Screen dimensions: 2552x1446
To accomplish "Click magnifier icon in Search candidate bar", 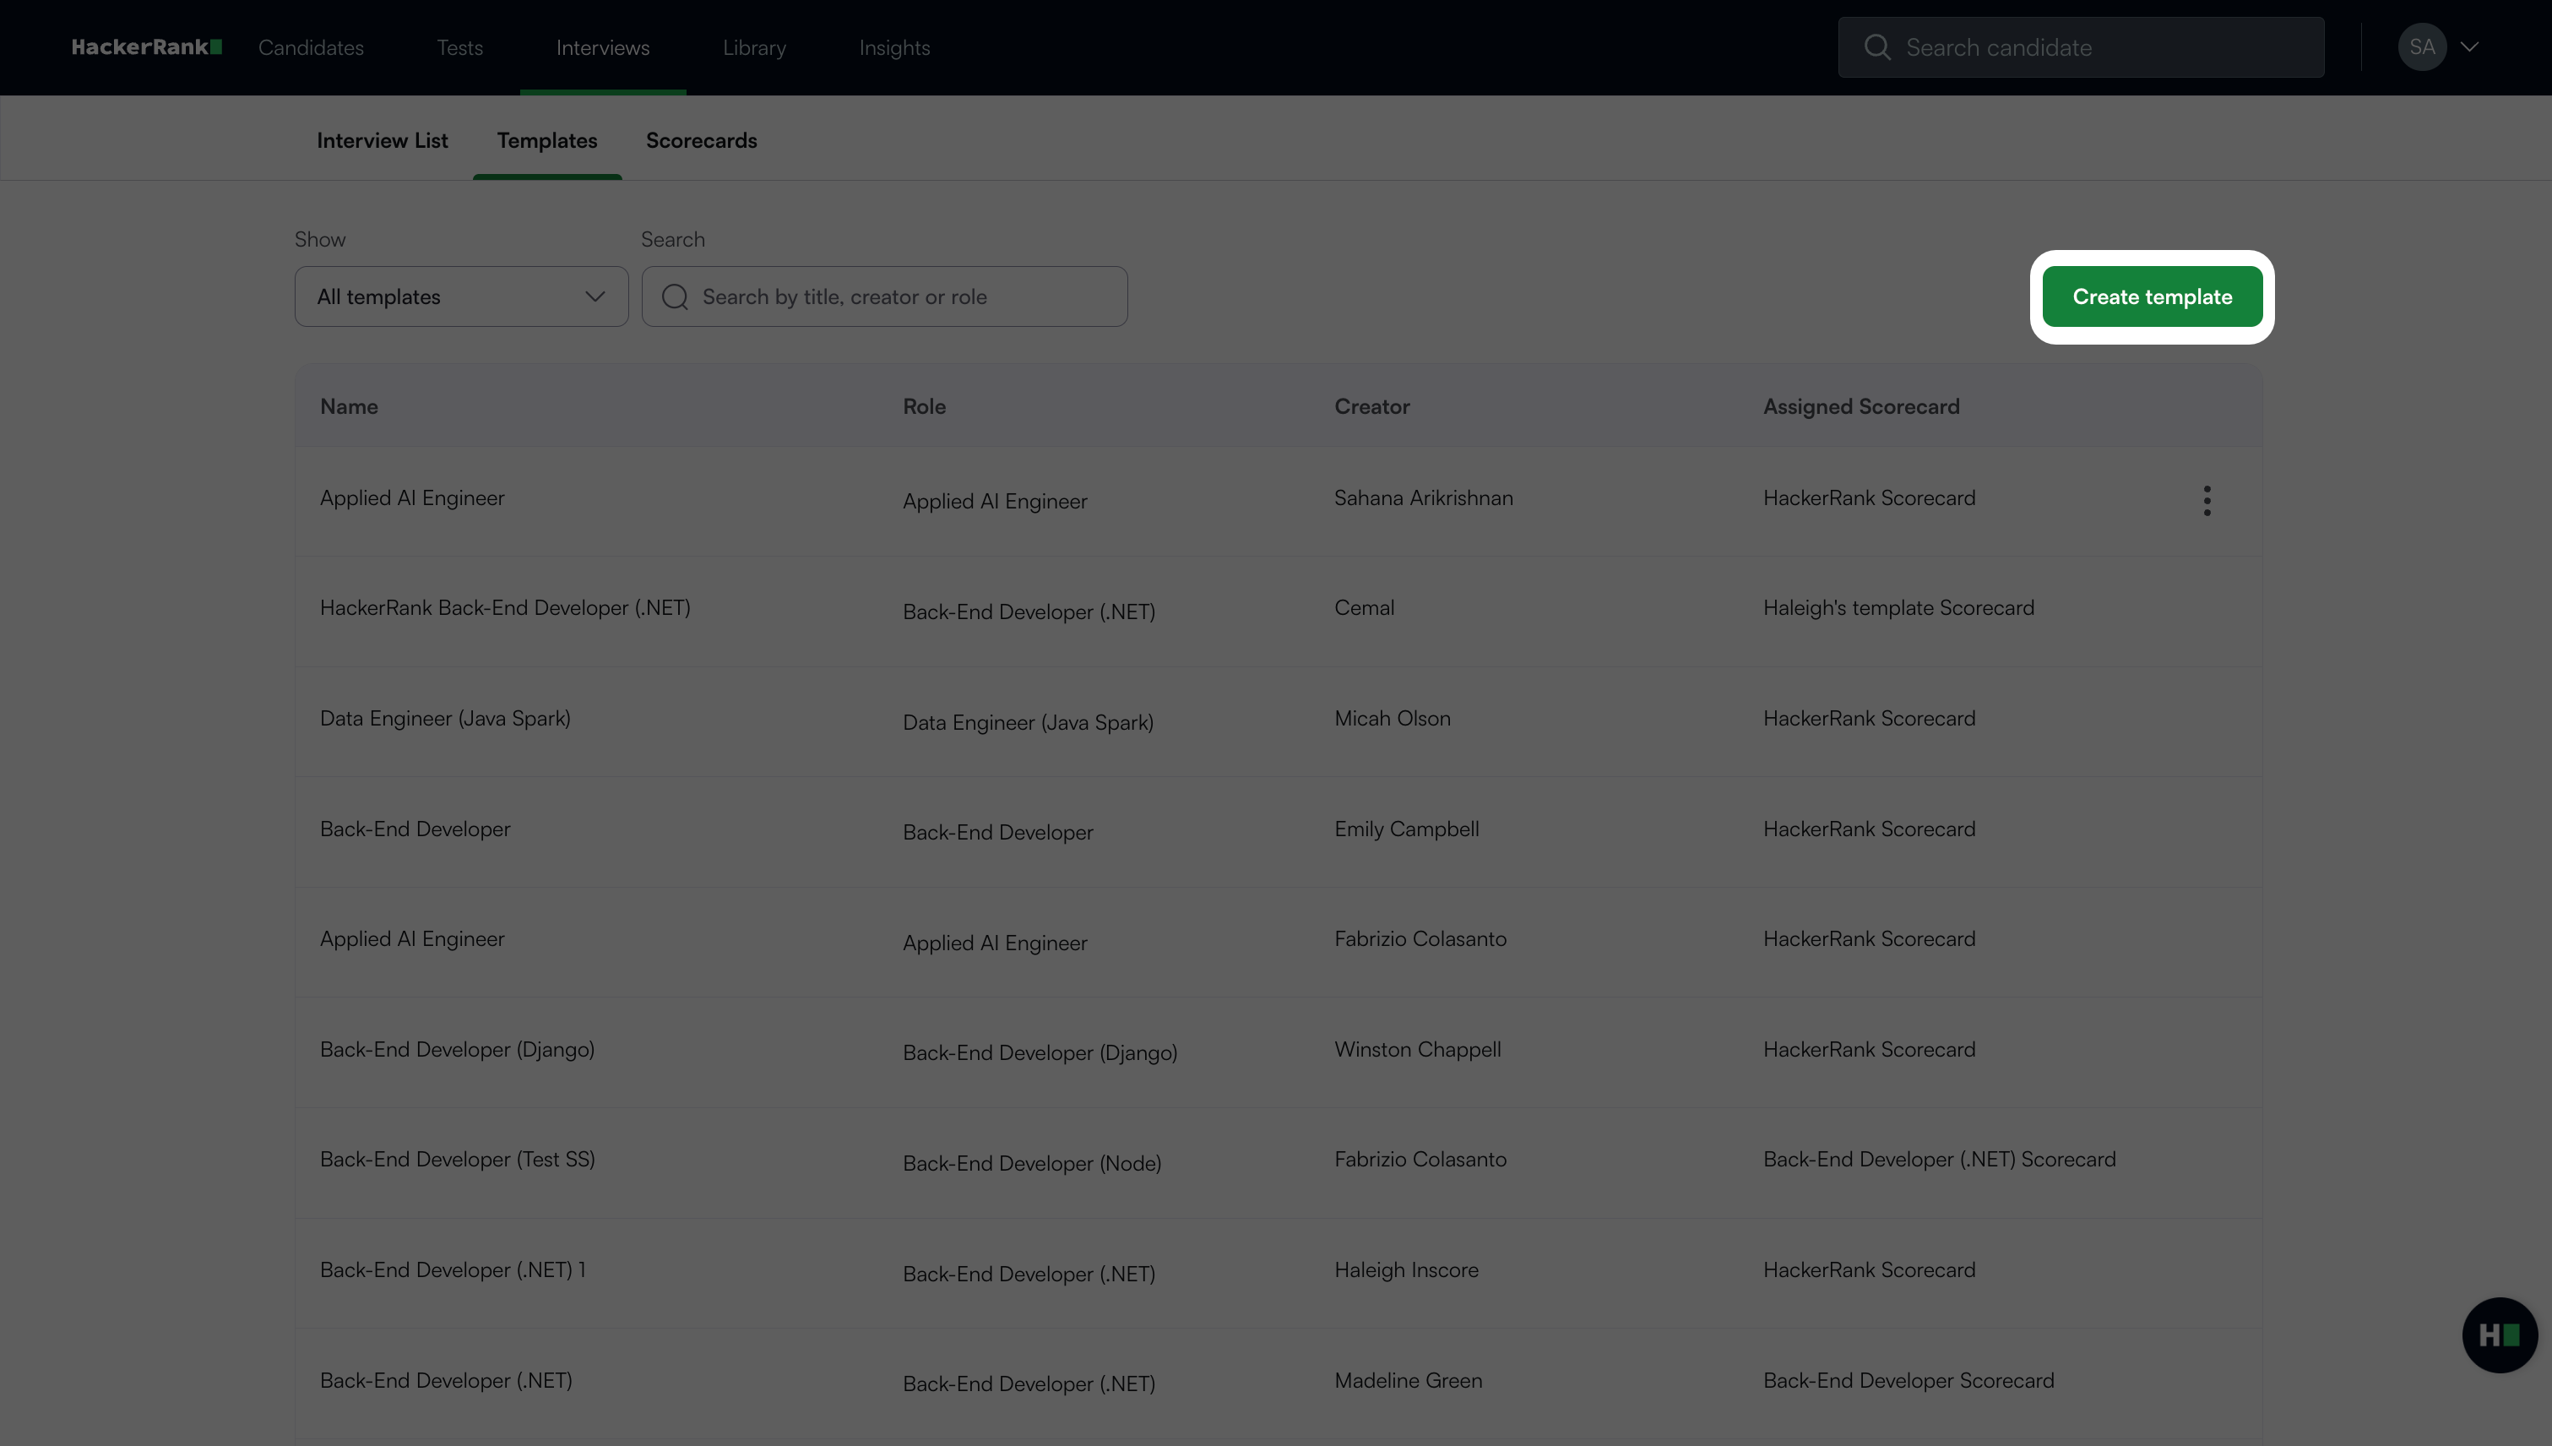I will [1876, 46].
